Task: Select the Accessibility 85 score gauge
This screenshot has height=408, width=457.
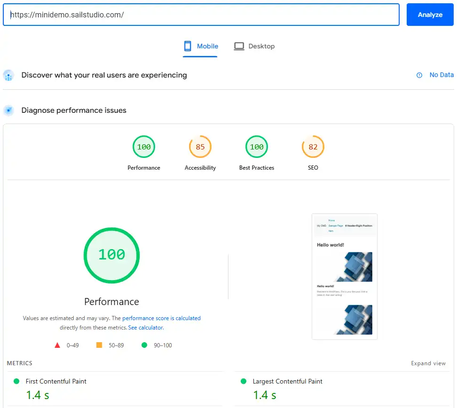Action: (x=200, y=147)
